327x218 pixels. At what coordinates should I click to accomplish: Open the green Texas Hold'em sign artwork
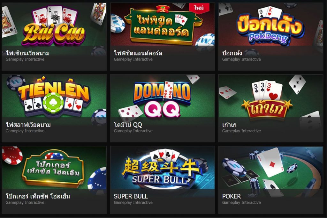[x=54, y=168]
